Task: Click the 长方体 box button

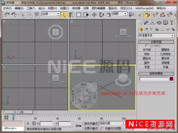Action: click(x=147, y=50)
